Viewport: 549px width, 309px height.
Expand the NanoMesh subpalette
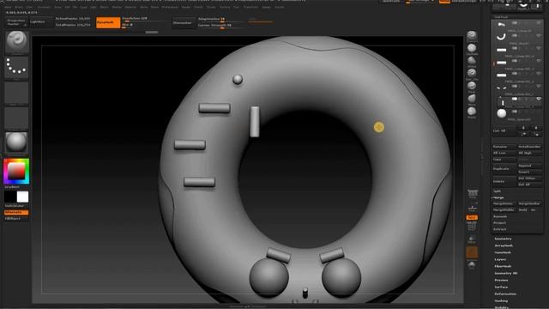pyautogui.click(x=503, y=252)
